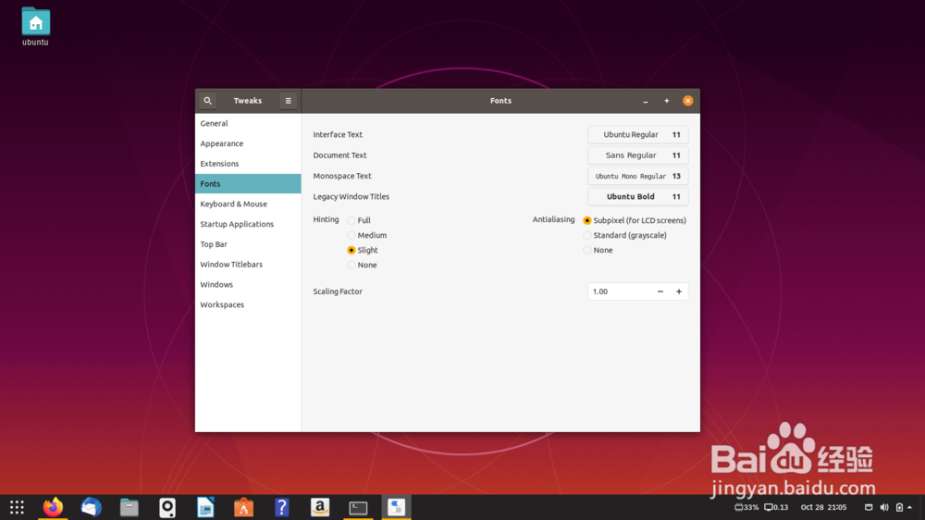
Task: Increase scaling factor with plus button
Action: click(x=678, y=291)
